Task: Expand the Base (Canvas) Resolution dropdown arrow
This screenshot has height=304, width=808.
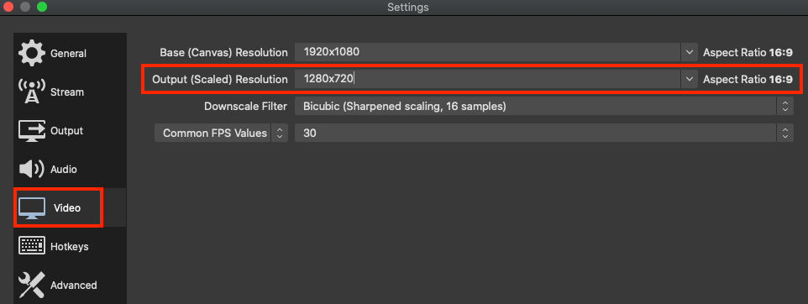Action: click(690, 52)
